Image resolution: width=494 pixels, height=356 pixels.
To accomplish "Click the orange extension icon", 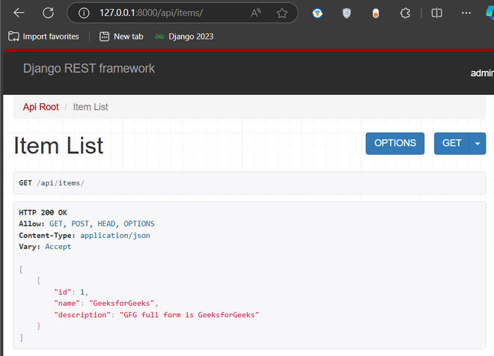I will point(376,13).
